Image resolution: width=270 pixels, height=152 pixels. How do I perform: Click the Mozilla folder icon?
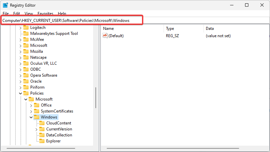26,51
